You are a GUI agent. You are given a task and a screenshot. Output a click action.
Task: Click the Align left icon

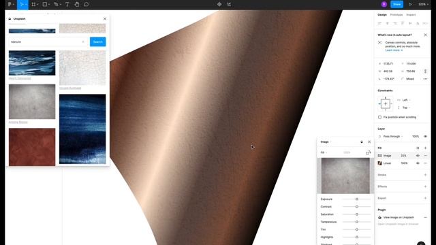tap(379, 24)
